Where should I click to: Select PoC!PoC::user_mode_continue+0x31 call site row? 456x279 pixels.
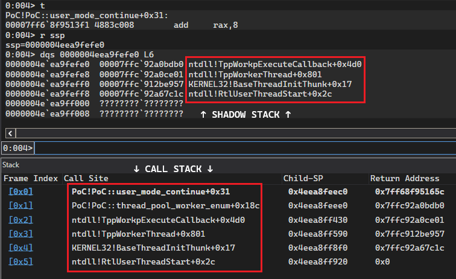click(x=151, y=191)
